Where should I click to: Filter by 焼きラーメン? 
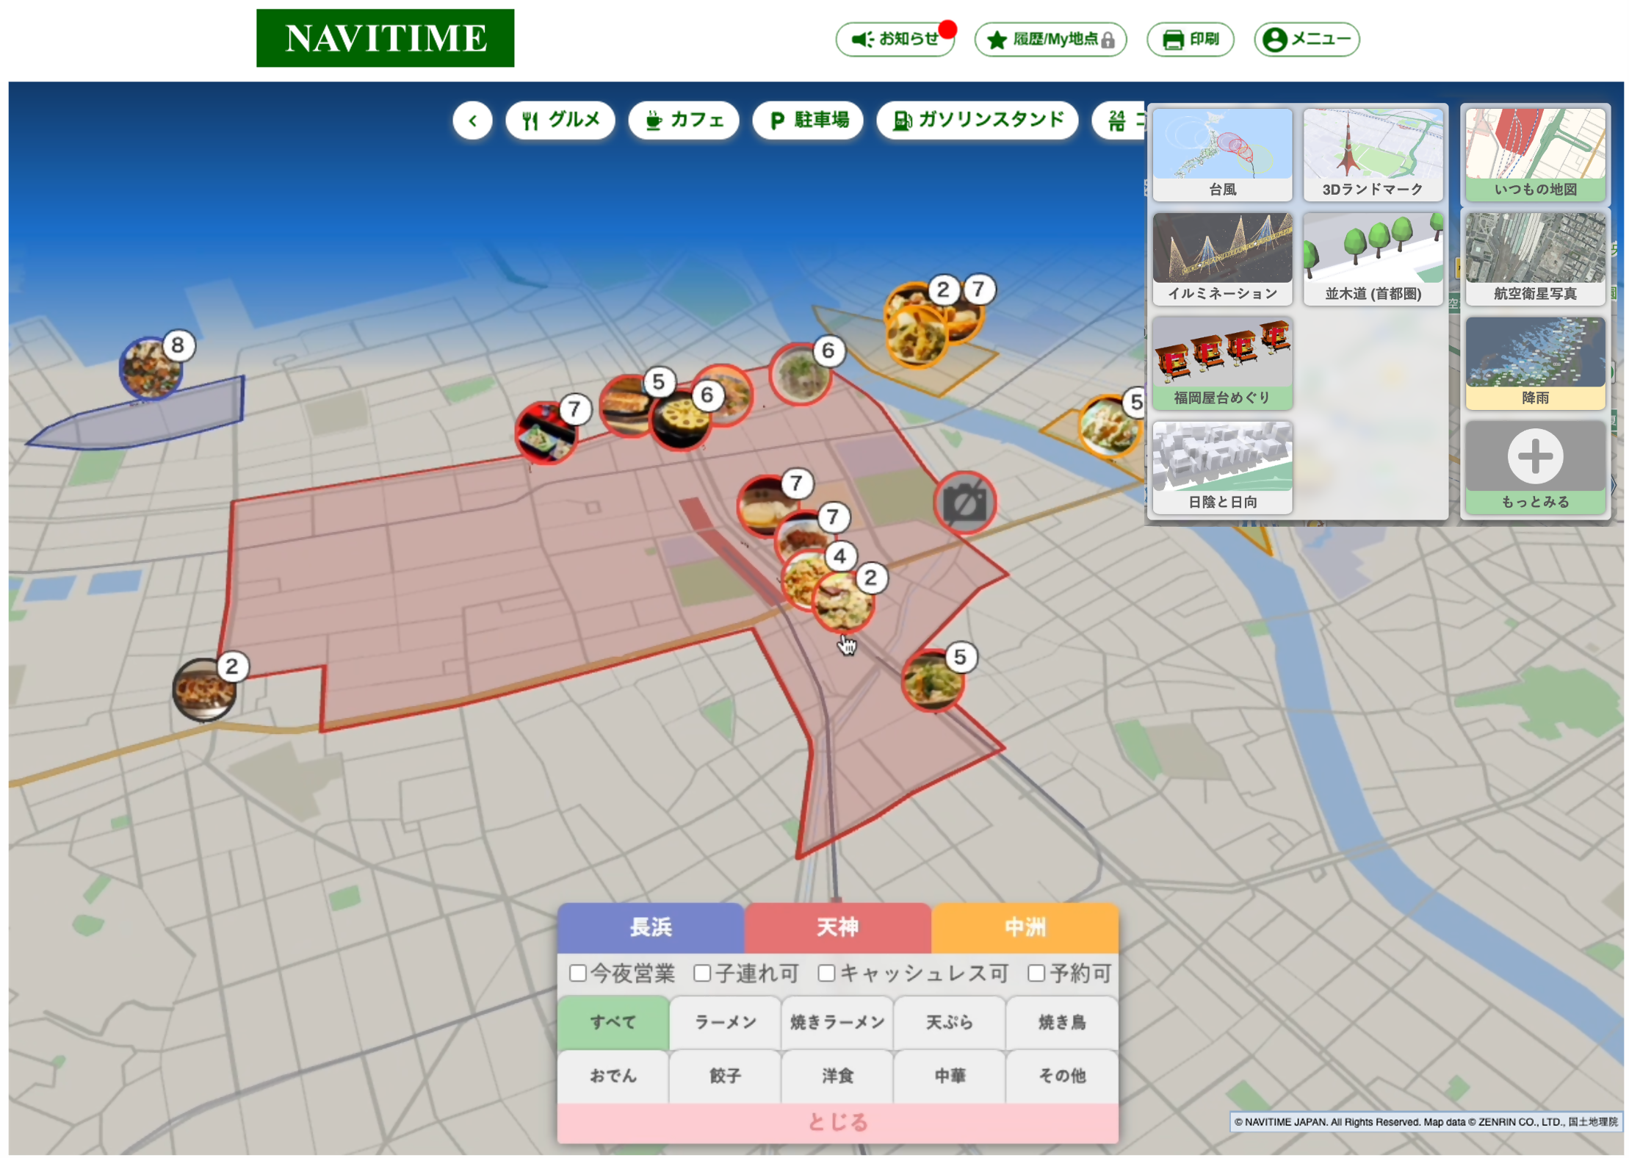tap(838, 1023)
